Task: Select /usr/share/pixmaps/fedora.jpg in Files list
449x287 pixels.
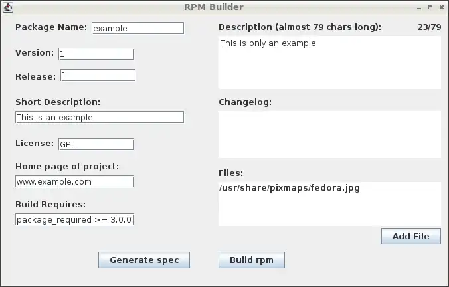Action: [x=289, y=188]
